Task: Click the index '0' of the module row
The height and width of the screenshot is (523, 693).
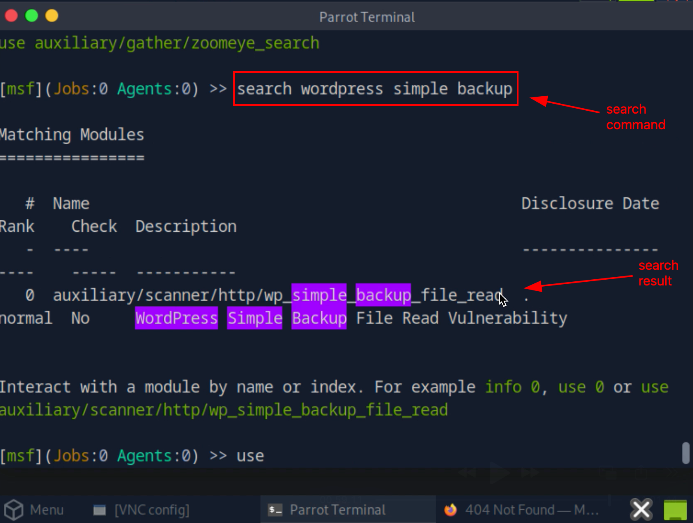Action: pyautogui.click(x=30, y=295)
